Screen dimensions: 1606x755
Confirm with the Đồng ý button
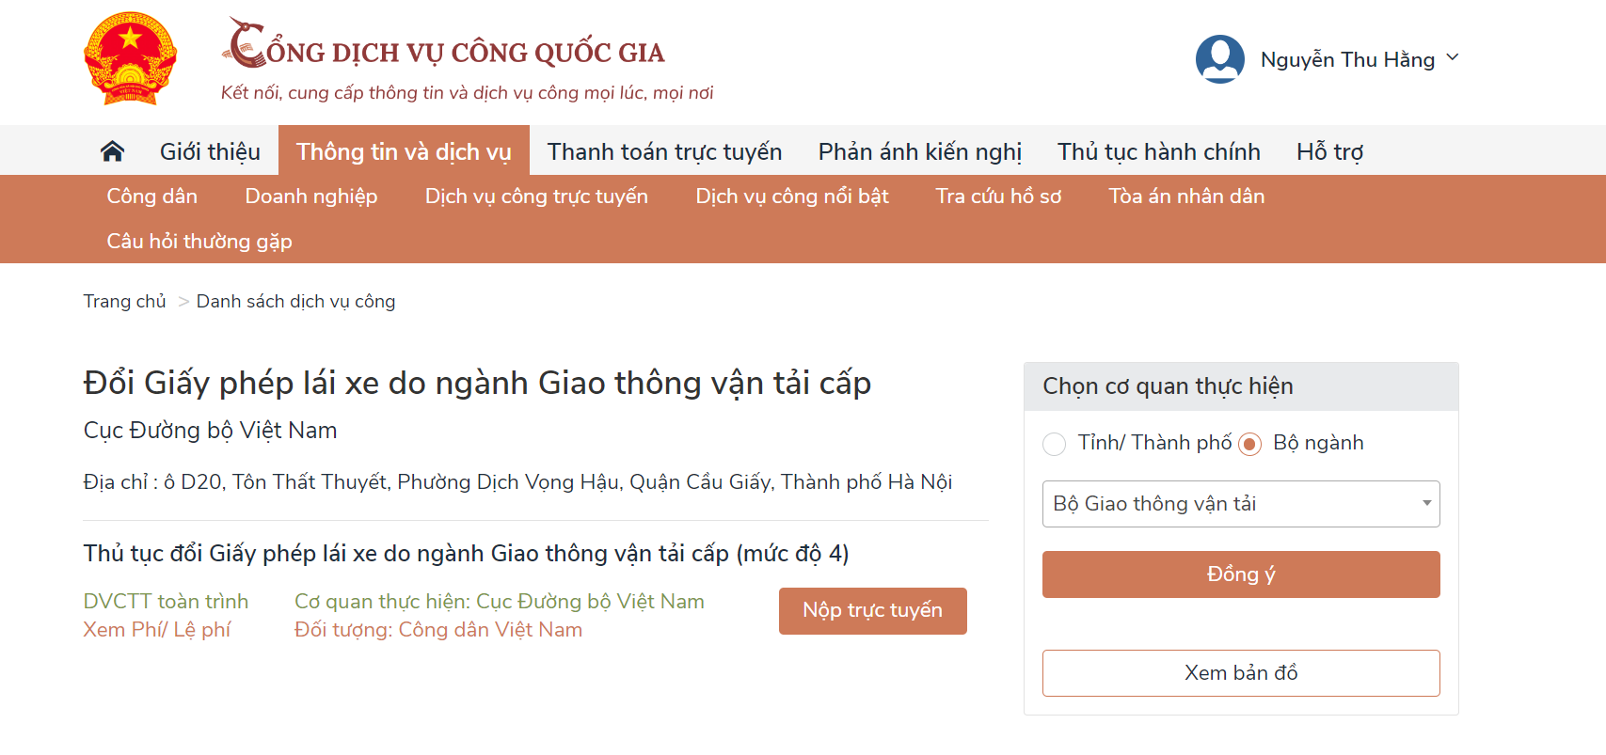[x=1240, y=574]
